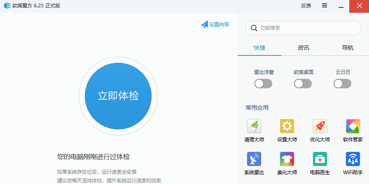Open the WiFi助手 icon
The width and height of the screenshot is (369, 184).
(x=353, y=159)
